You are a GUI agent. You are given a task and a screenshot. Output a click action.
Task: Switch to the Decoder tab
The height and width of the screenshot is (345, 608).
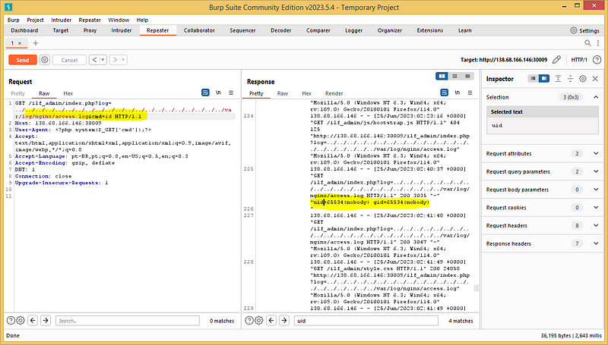(x=280, y=30)
